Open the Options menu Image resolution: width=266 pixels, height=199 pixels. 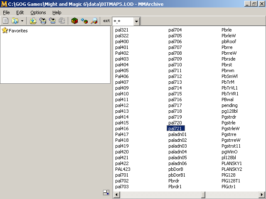pos(38,12)
